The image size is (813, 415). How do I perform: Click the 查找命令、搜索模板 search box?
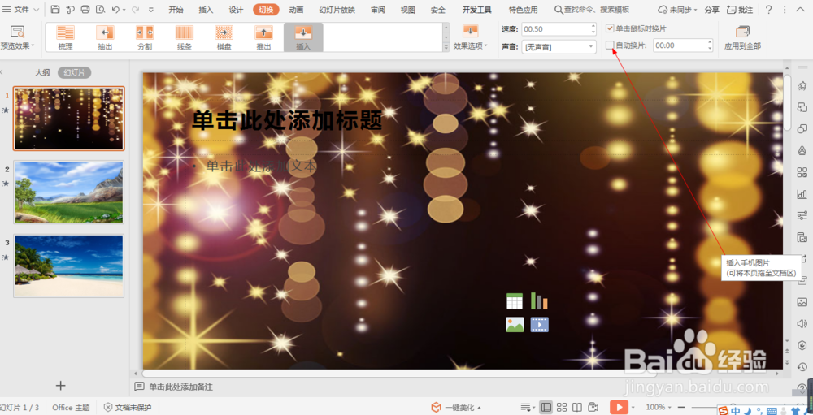(x=592, y=10)
